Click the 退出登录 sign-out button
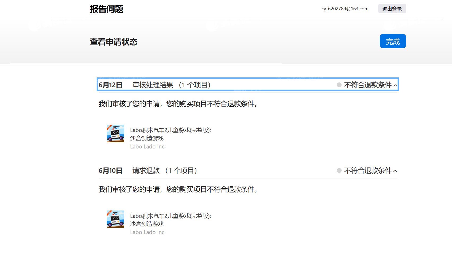 (x=392, y=8)
